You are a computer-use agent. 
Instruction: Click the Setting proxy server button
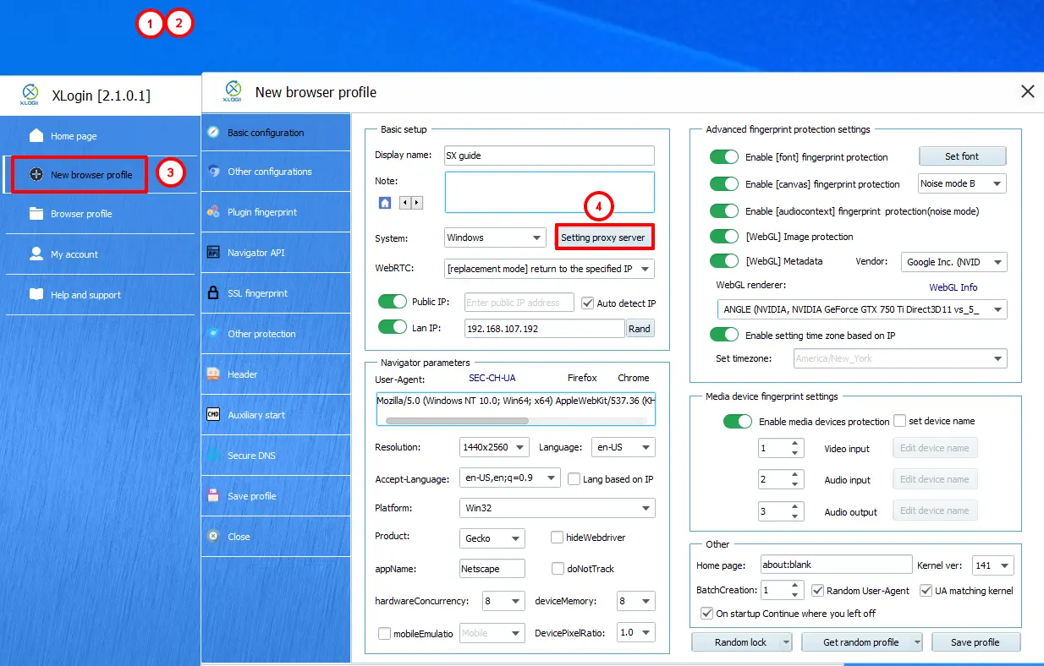603,237
